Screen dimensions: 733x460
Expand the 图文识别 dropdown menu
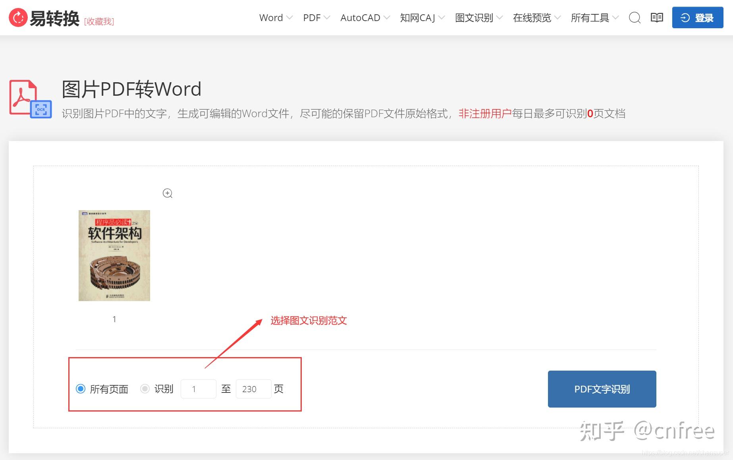tap(479, 18)
